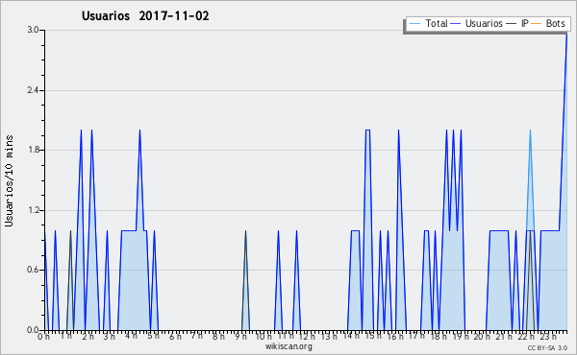The width and height of the screenshot is (577, 355).
Task: Click the Usuarios legend entry
Action: [477, 24]
